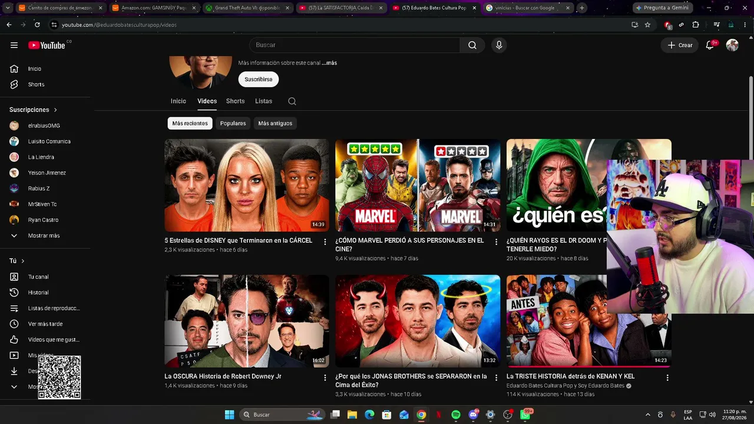Close the Amazon GAMSINGY browser tab
This screenshot has height=424, width=754.
[194, 8]
